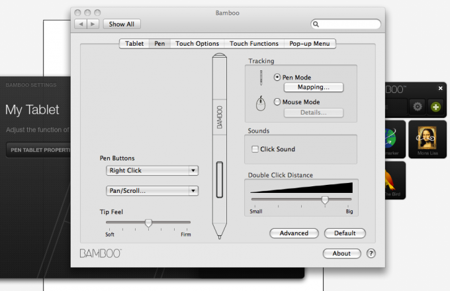This screenshot has height=291, width=450.
Task: Click the pen side switch on the illustration
Action: pyautogui.click(x=220, y=180)
